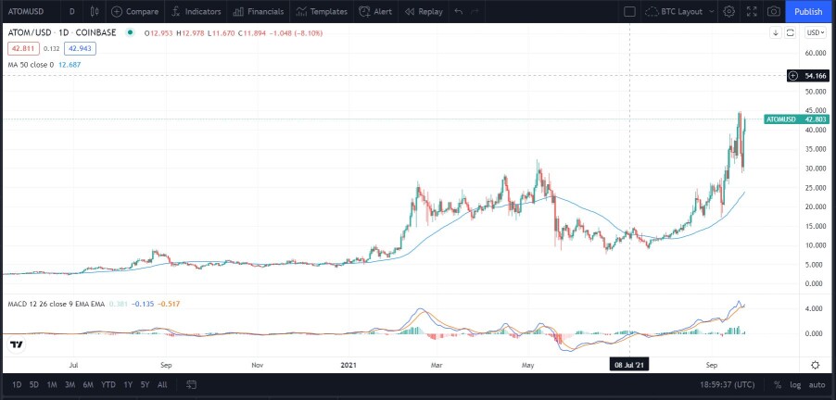
Task: Expand the BTC Layout dropdown arrow
Action: pyautogui.click(x=711, y=11)
